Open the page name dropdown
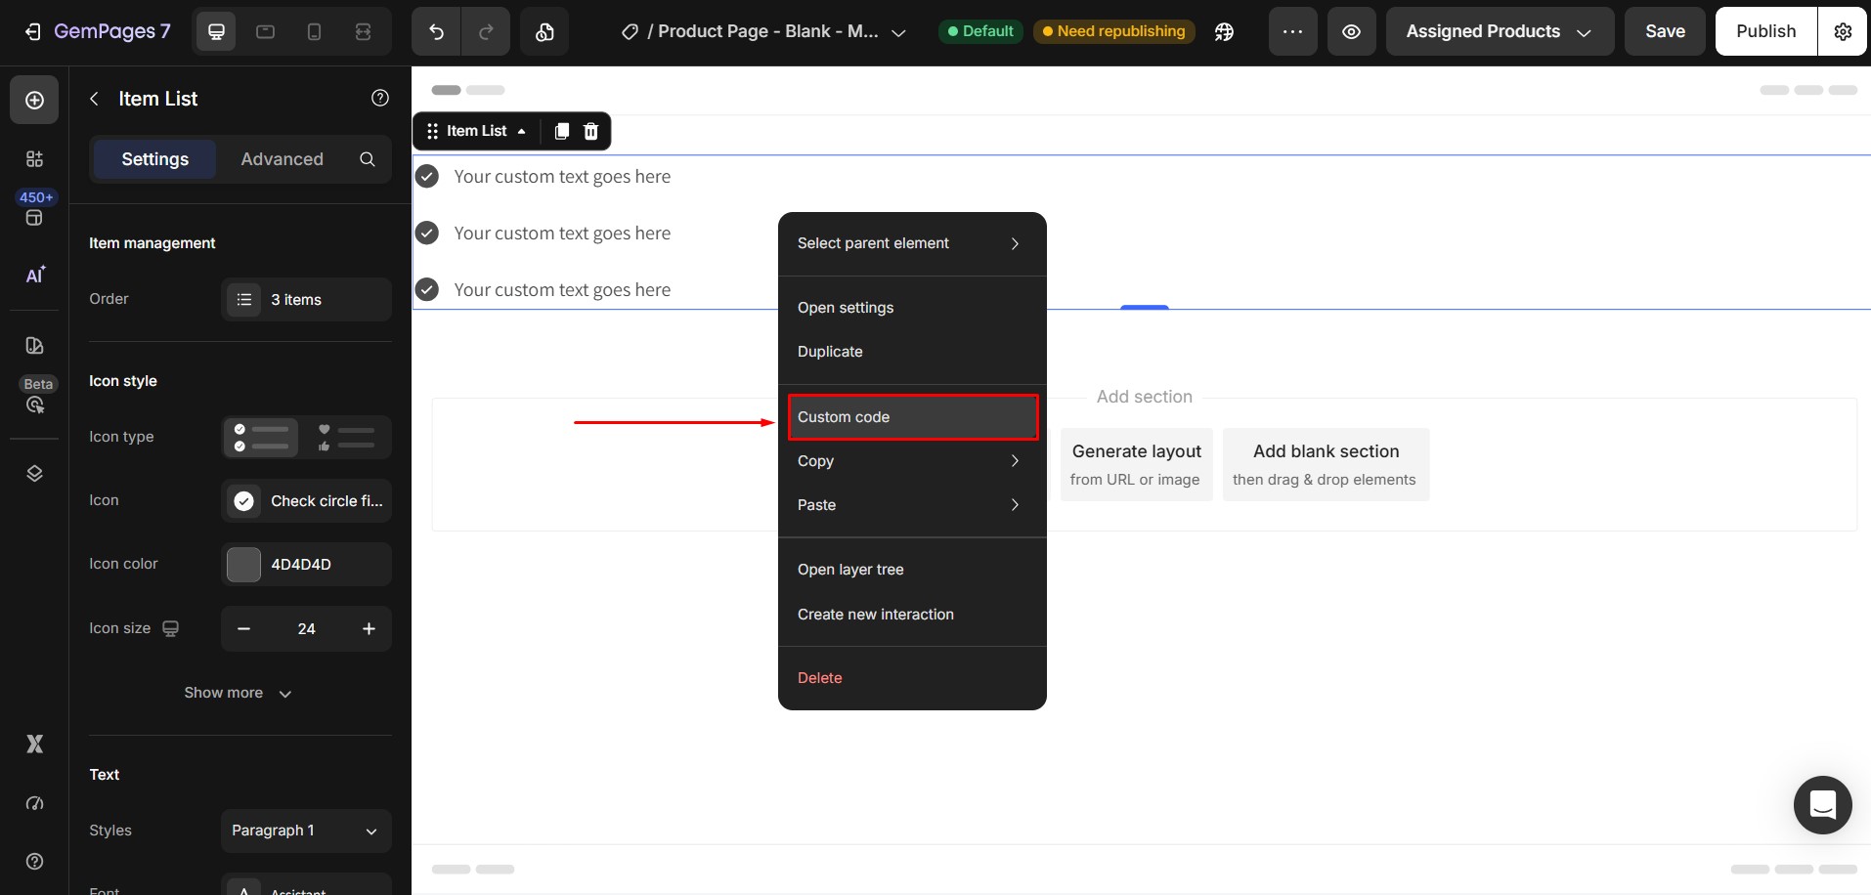This screenshot has height=895, width=1871. click(898, 32)
